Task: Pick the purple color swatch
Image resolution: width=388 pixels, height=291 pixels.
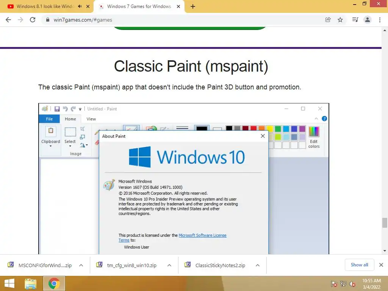Action: point(302,129)
